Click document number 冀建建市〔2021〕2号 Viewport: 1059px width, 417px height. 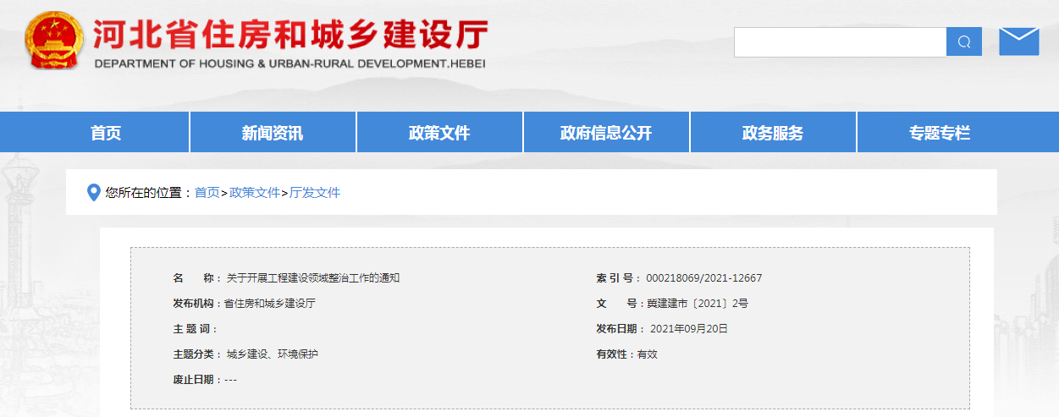(697, 304)
